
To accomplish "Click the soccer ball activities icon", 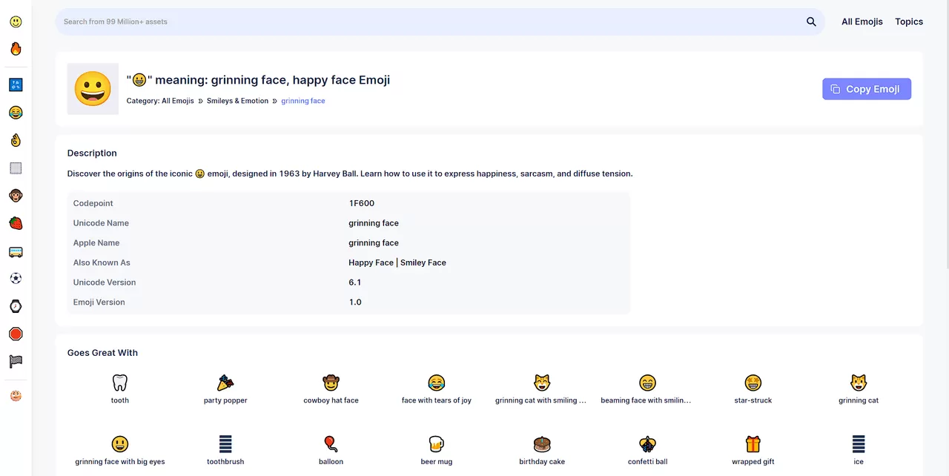I will [15, 278].
